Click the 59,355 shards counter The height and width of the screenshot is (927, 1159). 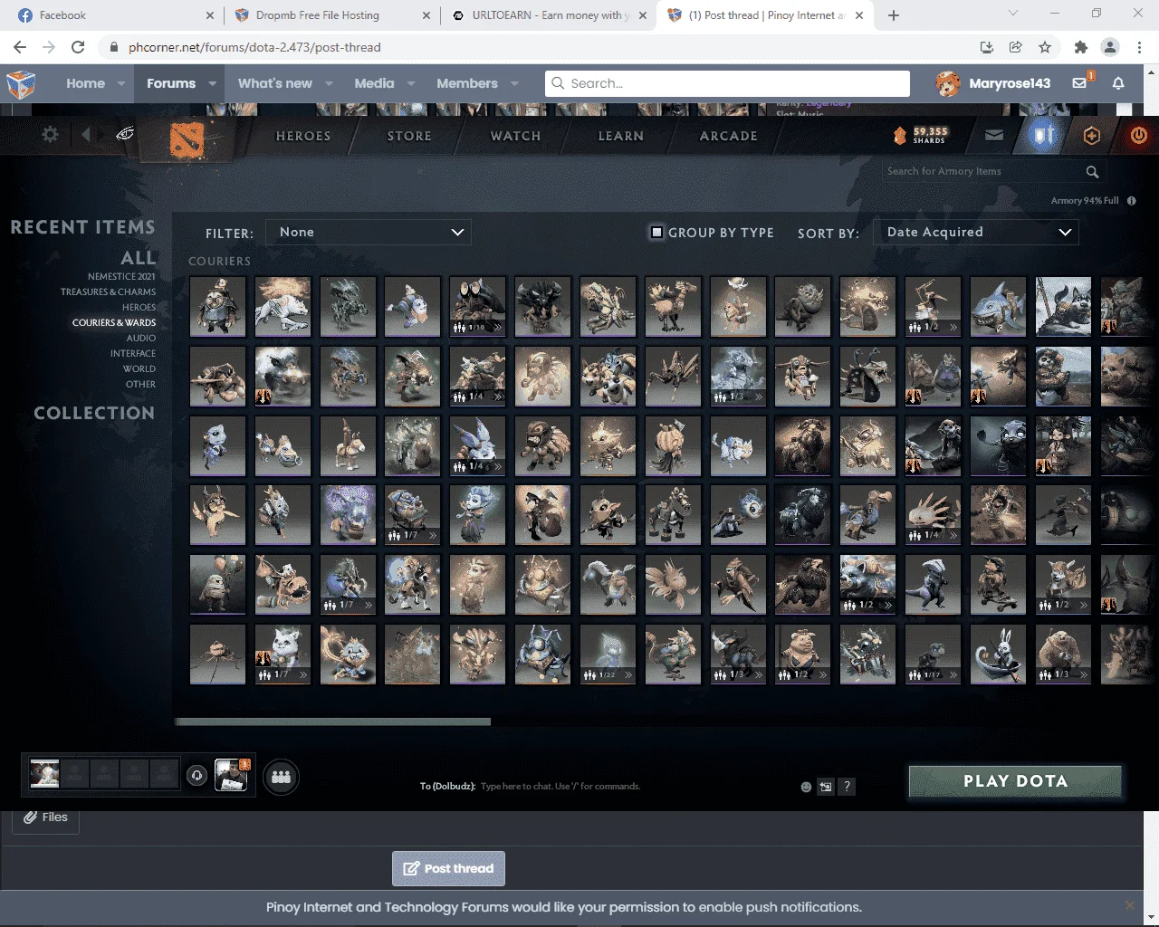pyautogui.click(x=921, y=135)
